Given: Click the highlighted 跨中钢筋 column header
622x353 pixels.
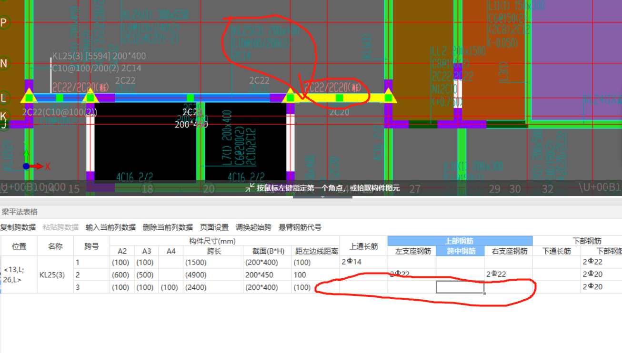Looking at the screenshot, I should pos(461,251).
